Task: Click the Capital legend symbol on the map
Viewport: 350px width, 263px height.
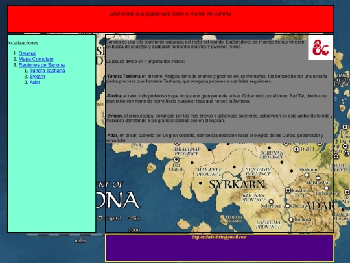Action: coord(100,218)
